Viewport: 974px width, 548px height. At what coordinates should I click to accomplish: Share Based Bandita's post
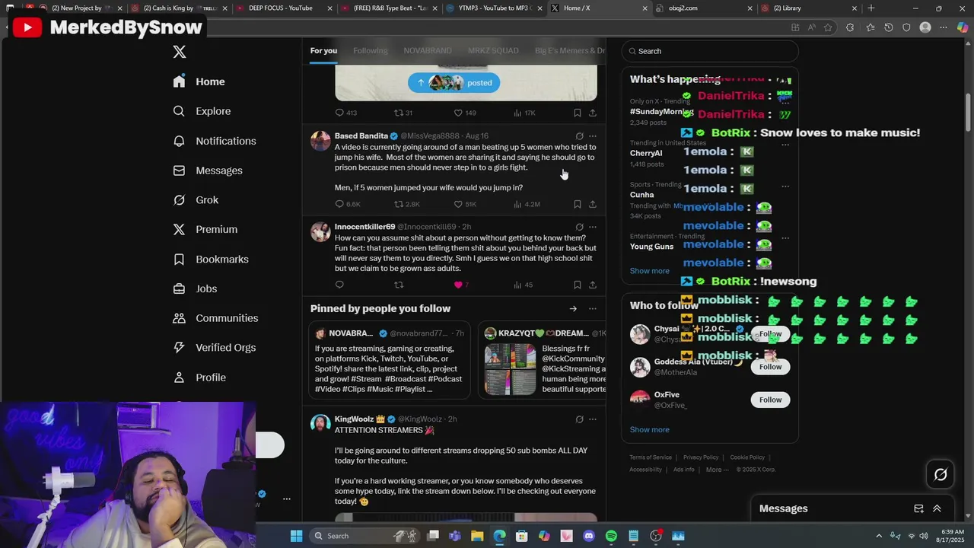tap(593, 204)
